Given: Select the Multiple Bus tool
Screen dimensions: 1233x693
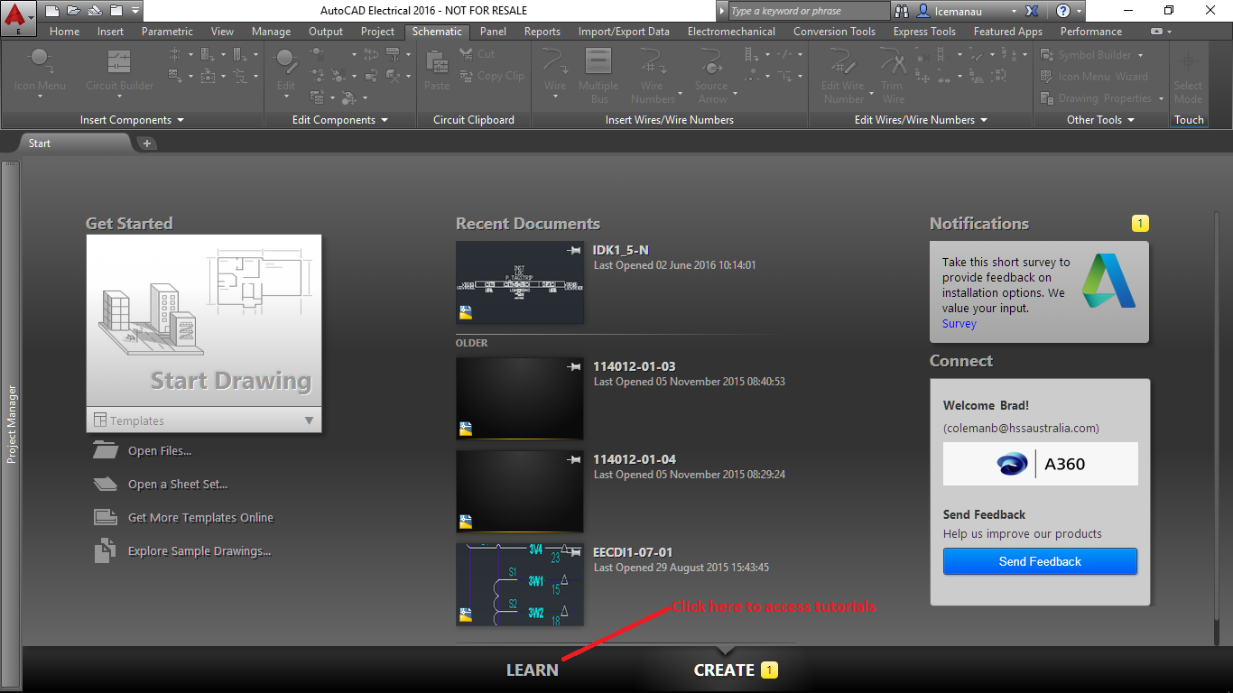Looking at the screenshot, I should pos(598,75).
